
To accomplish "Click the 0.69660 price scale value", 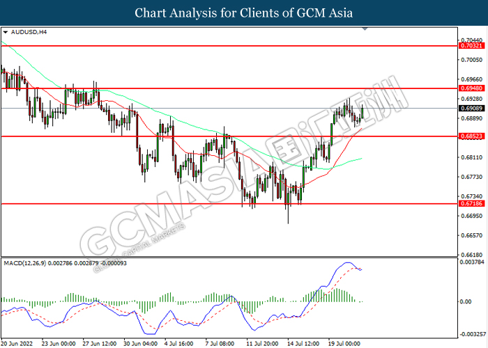I will (x=472, y=79).
